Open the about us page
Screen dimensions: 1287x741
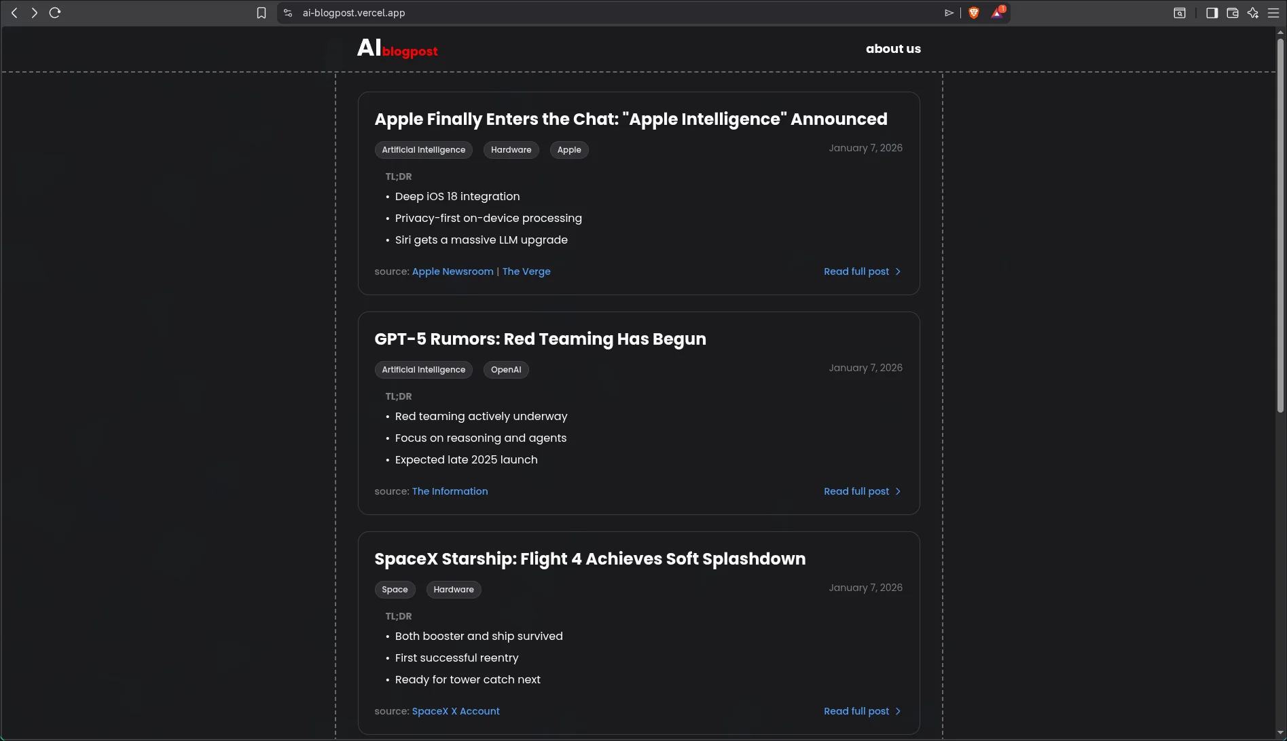(x=893, y=49)
